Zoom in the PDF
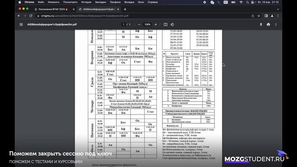Viewport: 297px width, 167px height. pos(156,25)
